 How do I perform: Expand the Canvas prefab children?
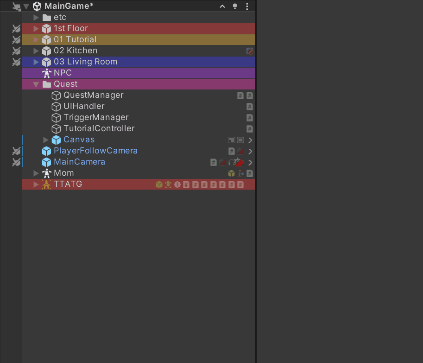45,140
